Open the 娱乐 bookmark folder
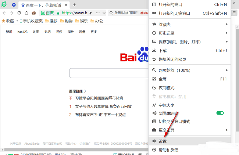Viewport: 239px width, 155px height. [82, 21]
